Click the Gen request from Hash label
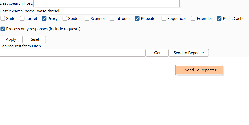The width and height of the screenshot is (249, 125). coord(20,46)
